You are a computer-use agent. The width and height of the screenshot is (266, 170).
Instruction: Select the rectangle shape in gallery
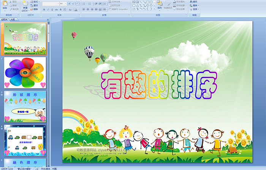point(147,2)
